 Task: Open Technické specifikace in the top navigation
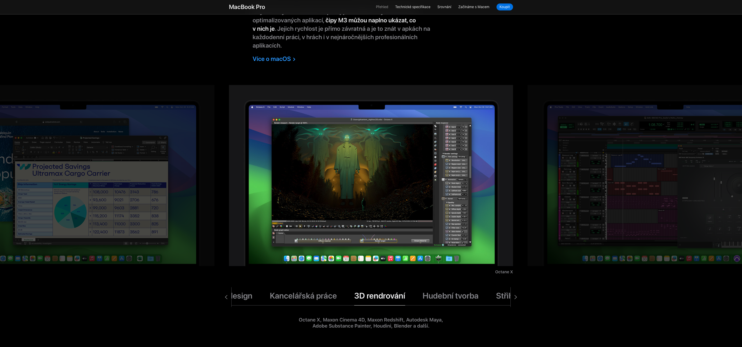[x=412, y=7]
